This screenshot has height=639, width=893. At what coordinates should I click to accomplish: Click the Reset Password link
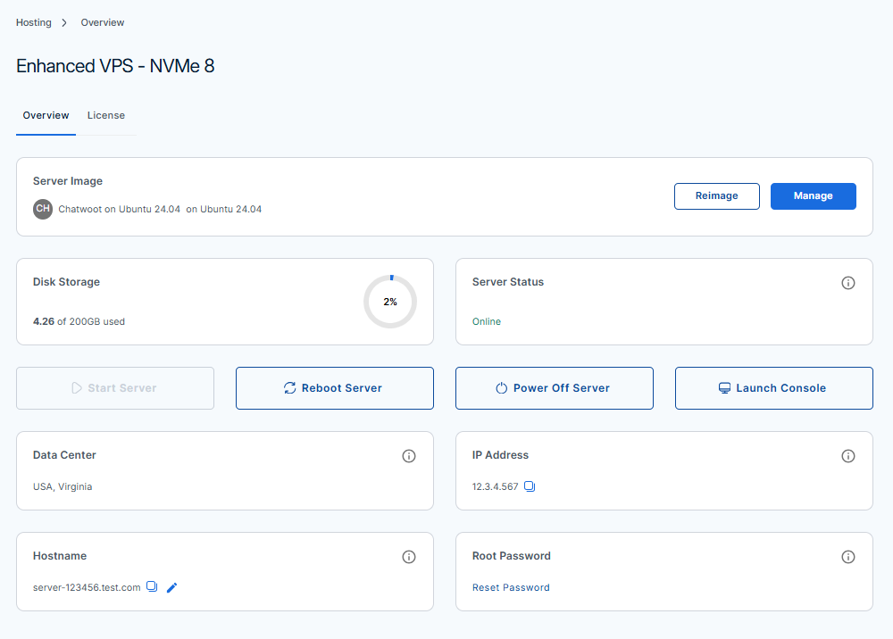point(511,587)
